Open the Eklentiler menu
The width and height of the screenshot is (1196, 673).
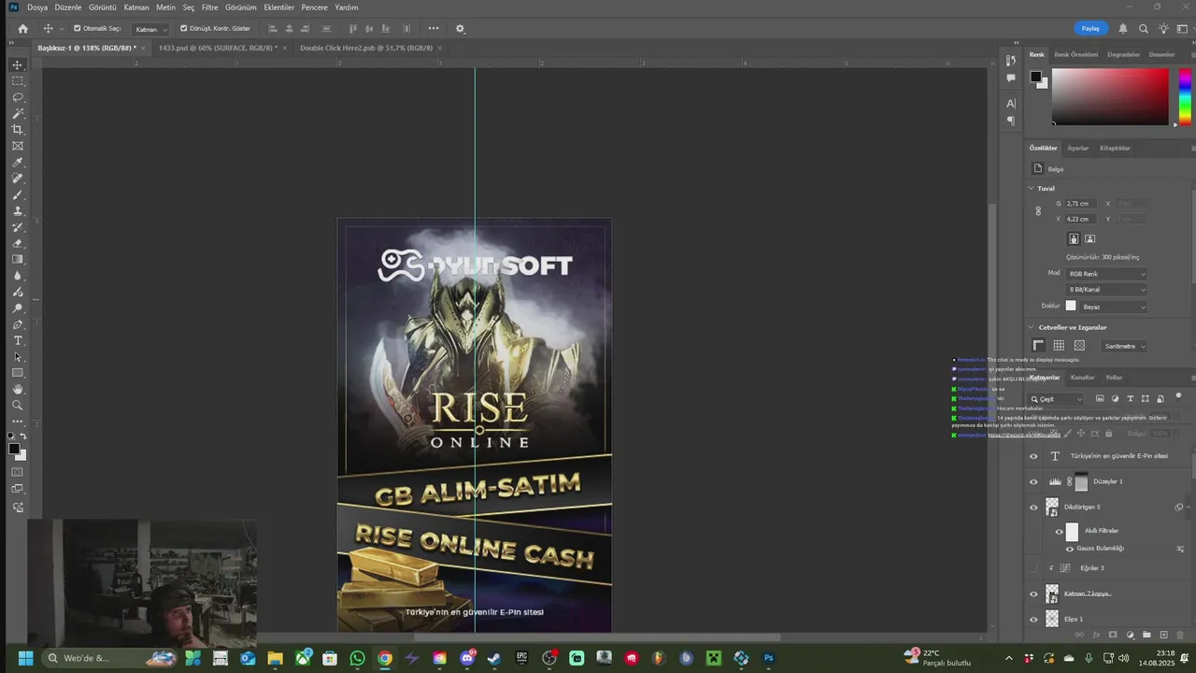pos(278,7)
